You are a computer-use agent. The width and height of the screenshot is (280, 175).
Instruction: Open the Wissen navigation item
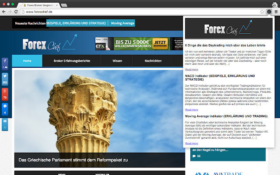point(117,61)
